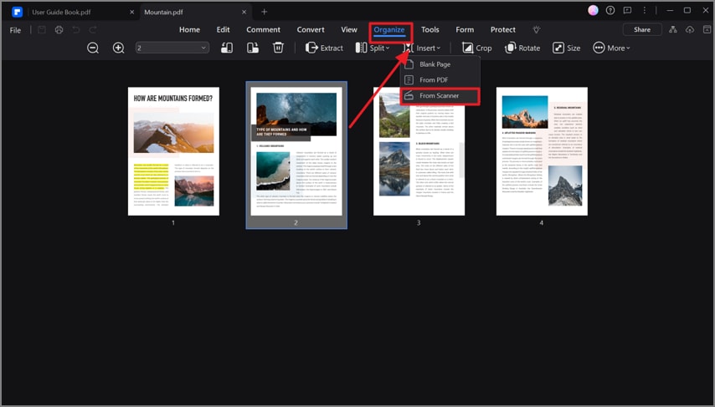Open the page number dropdown showing 2

pyautogui.click(x=172, y=48)
